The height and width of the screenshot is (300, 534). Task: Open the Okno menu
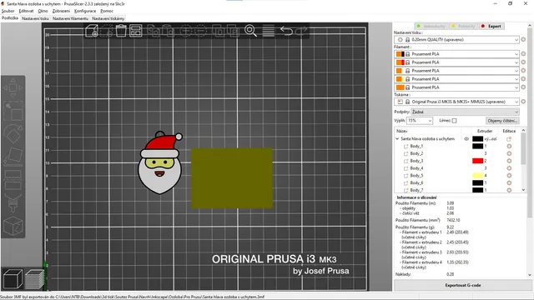pyautogui.click(x=43, y=11)
